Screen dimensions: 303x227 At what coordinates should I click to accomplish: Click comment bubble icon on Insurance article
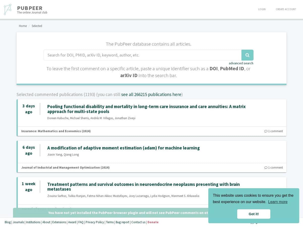(x=266, y=131)
